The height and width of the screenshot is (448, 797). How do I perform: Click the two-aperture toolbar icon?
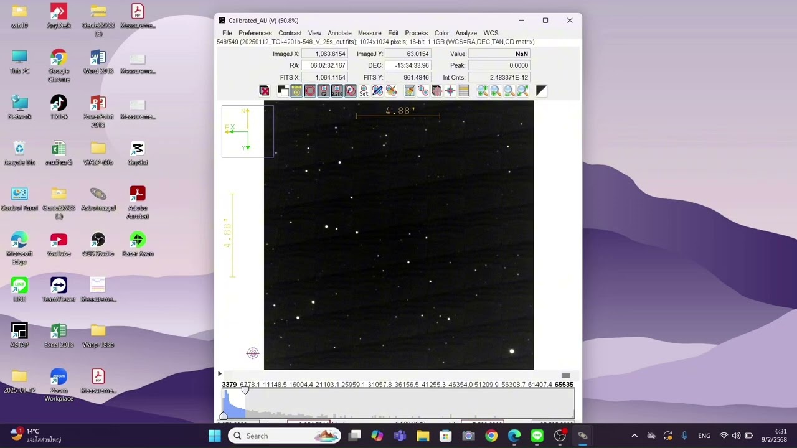click(x=423, y=91)
